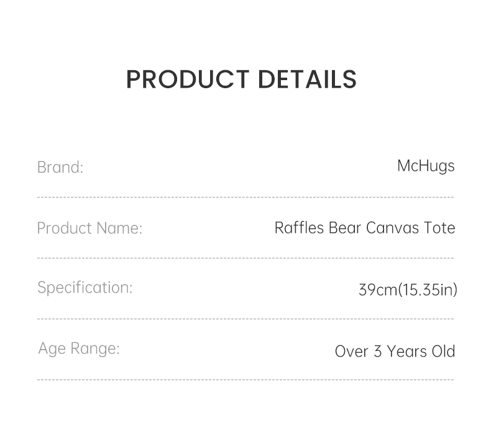Click the word DETAILS in the heading
The image size is (491, 423).
(x=307, y=80)
